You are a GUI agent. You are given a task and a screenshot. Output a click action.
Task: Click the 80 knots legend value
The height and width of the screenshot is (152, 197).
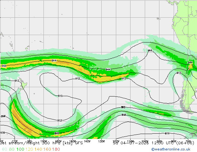pos(12,149)
